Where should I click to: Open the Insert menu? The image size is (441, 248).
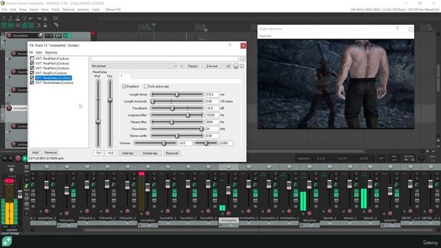(34, 10)
